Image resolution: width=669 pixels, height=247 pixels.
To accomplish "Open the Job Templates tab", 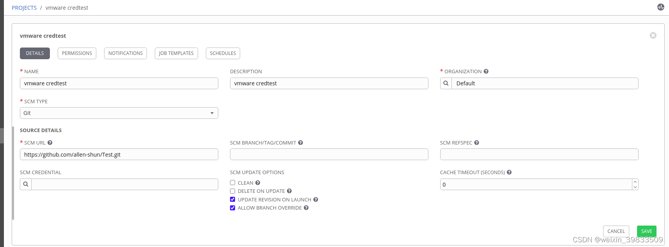I will [x=176, y=53].
